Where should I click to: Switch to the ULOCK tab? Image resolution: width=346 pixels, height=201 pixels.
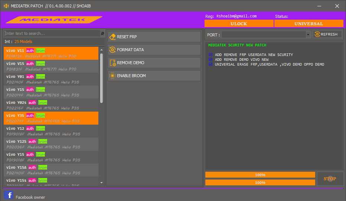(x=239, y=24)
